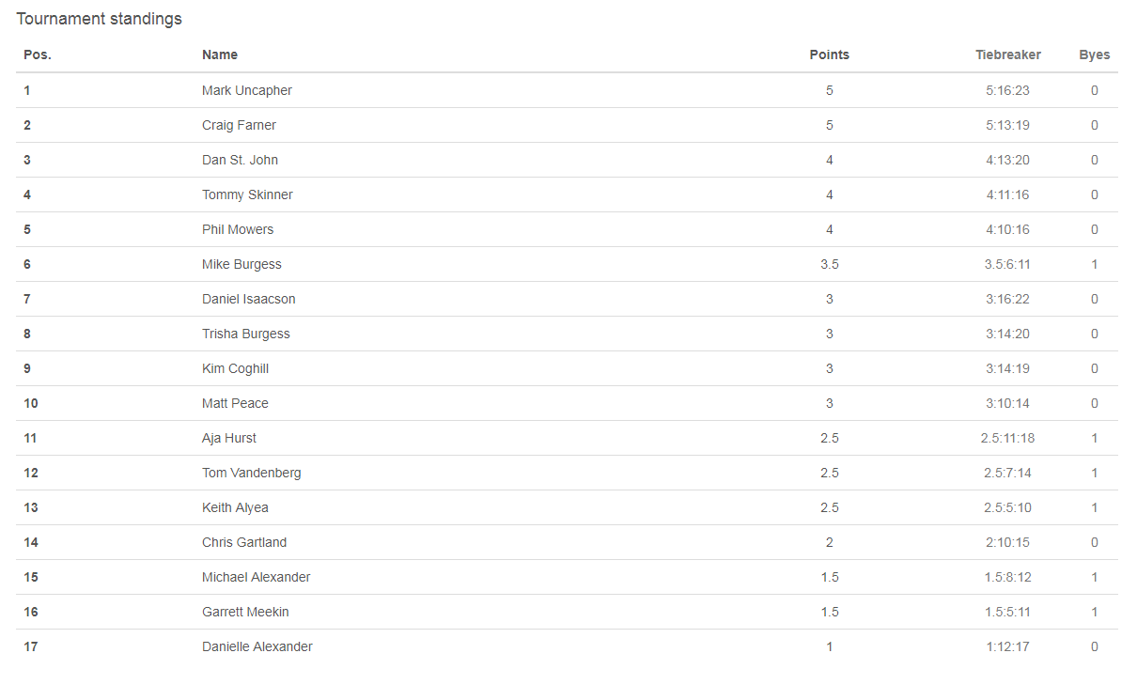Click the Tiebreaker column header
The width and height of the screenshot is (1137, 700).
point(1007,54)
